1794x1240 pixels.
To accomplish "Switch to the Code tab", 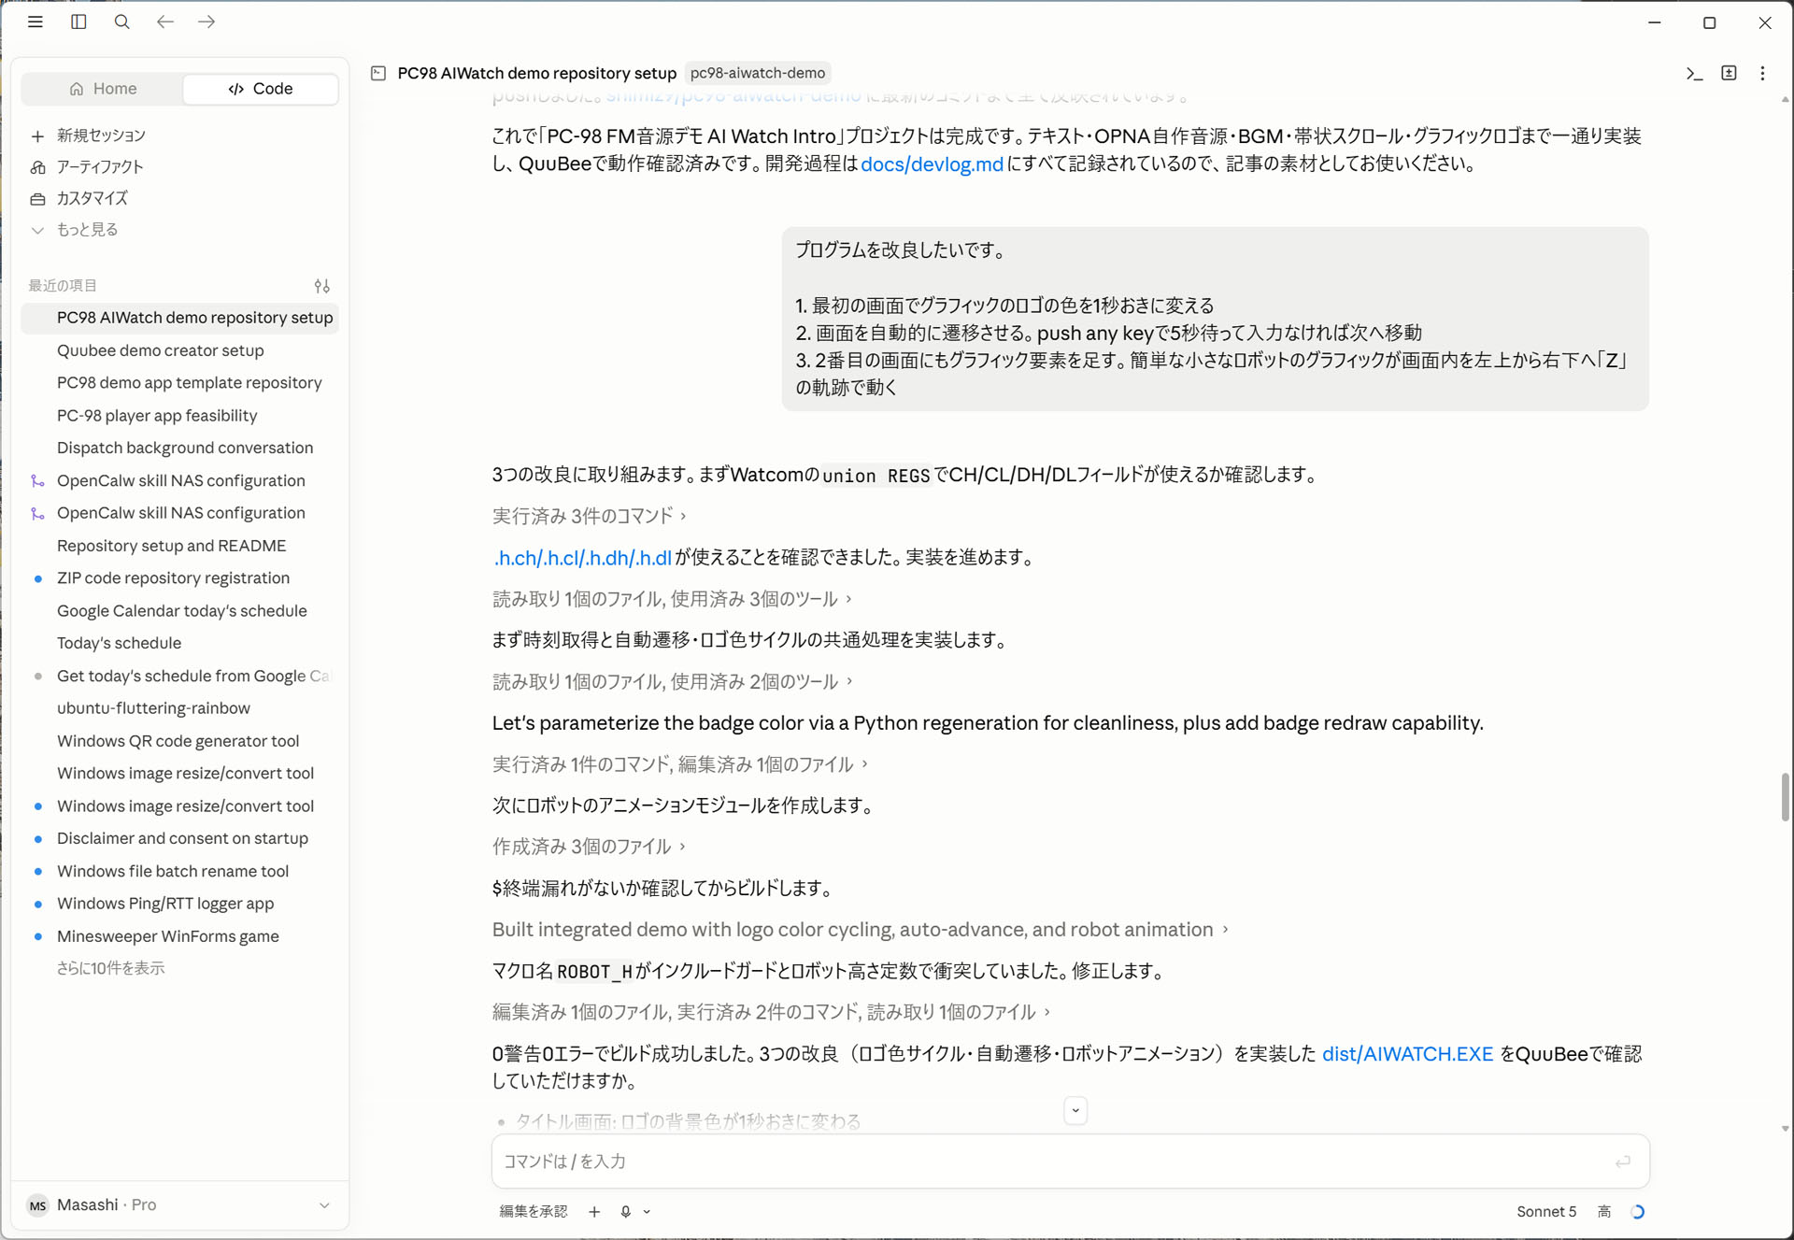I will (261, 89).
